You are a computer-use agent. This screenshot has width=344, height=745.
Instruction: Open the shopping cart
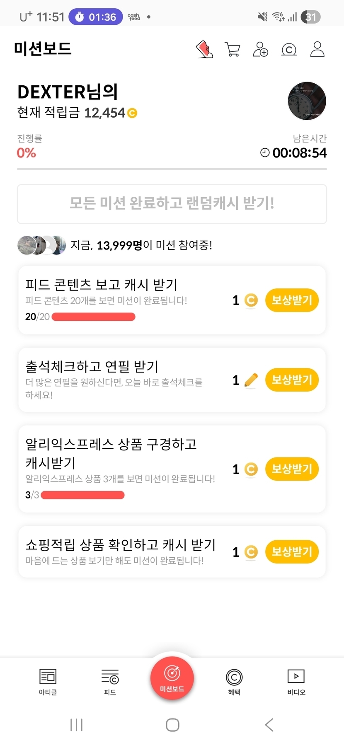(233, 49)
